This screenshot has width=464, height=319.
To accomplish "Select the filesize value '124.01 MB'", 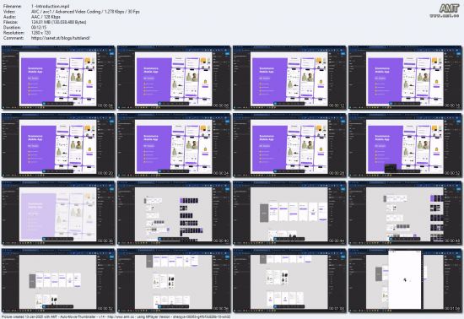I will (58, 22).
